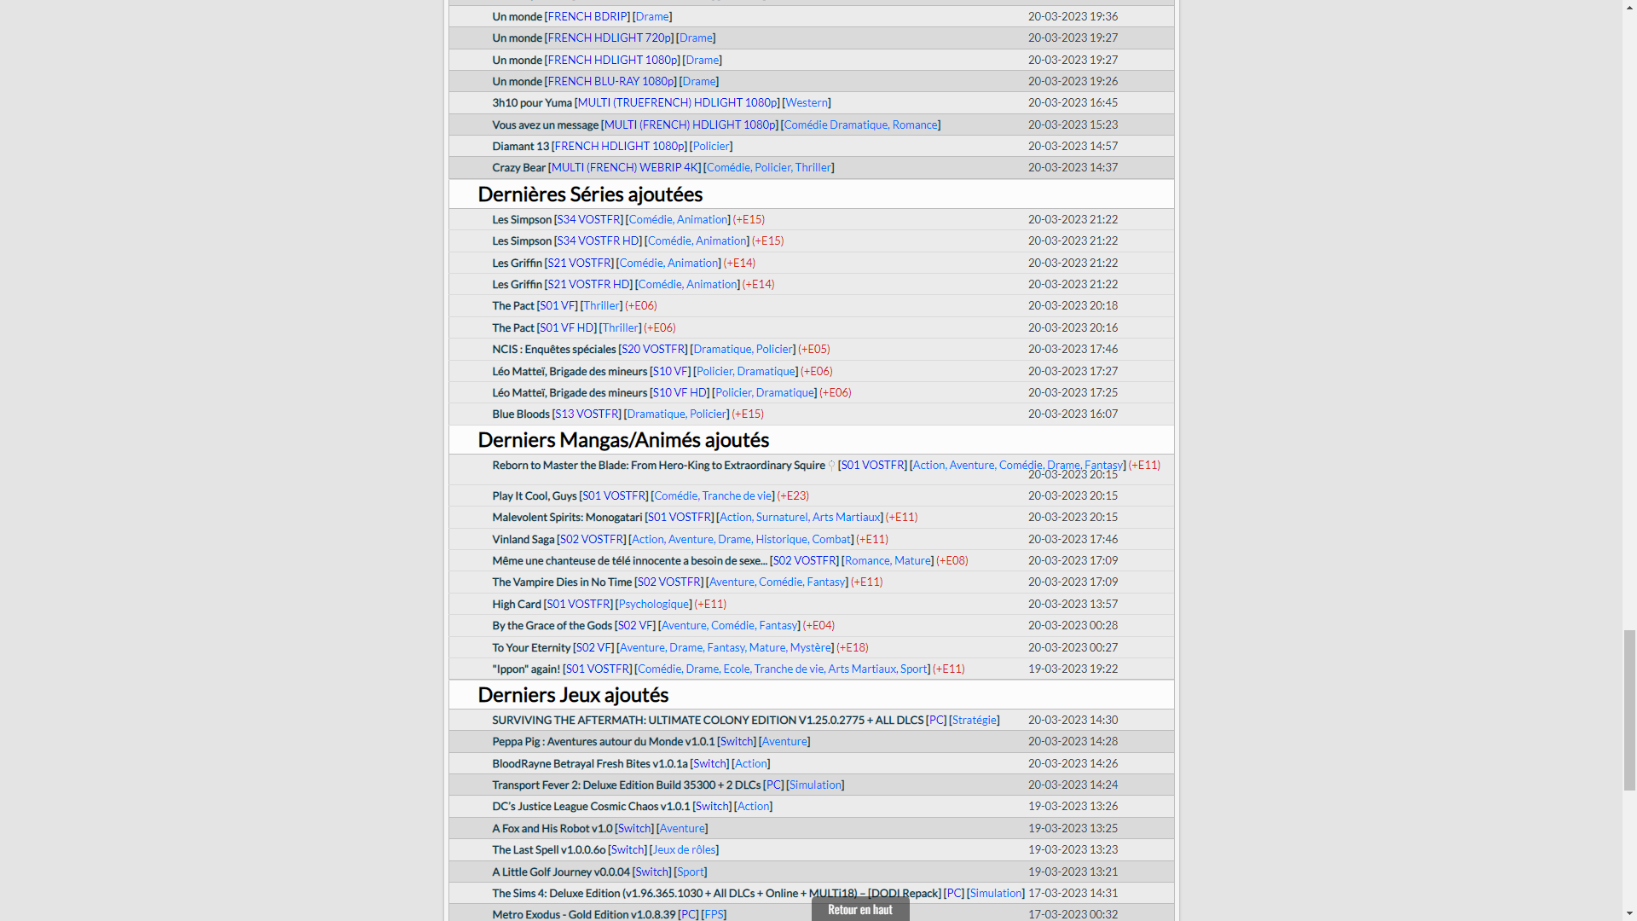The image size is (1637, 921).
Task: Click S01 VOSTFR of Reborn to Master the Blade
Action: coord(873,465)
